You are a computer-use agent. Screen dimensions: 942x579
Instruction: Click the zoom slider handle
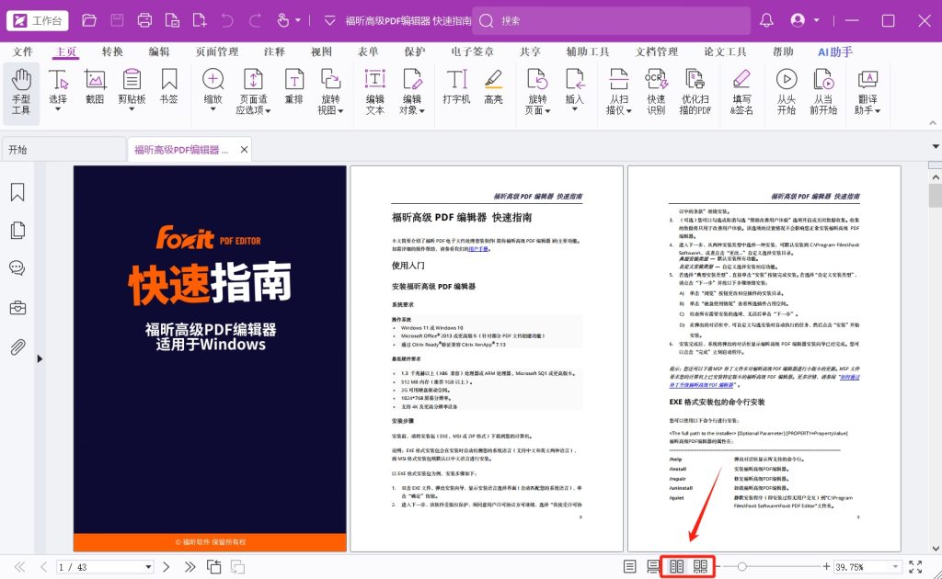point(741,567)
